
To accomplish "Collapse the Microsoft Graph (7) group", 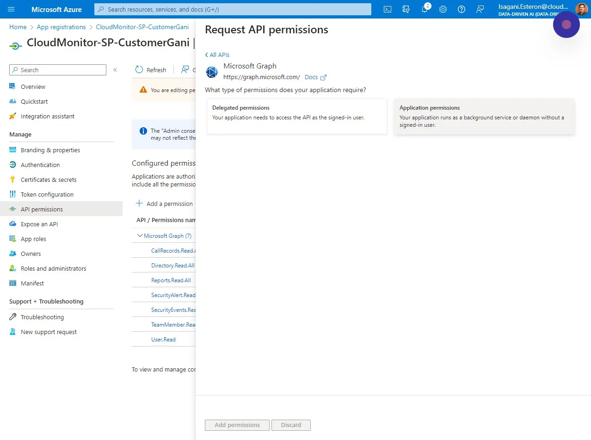I will [x=140, y=235].
